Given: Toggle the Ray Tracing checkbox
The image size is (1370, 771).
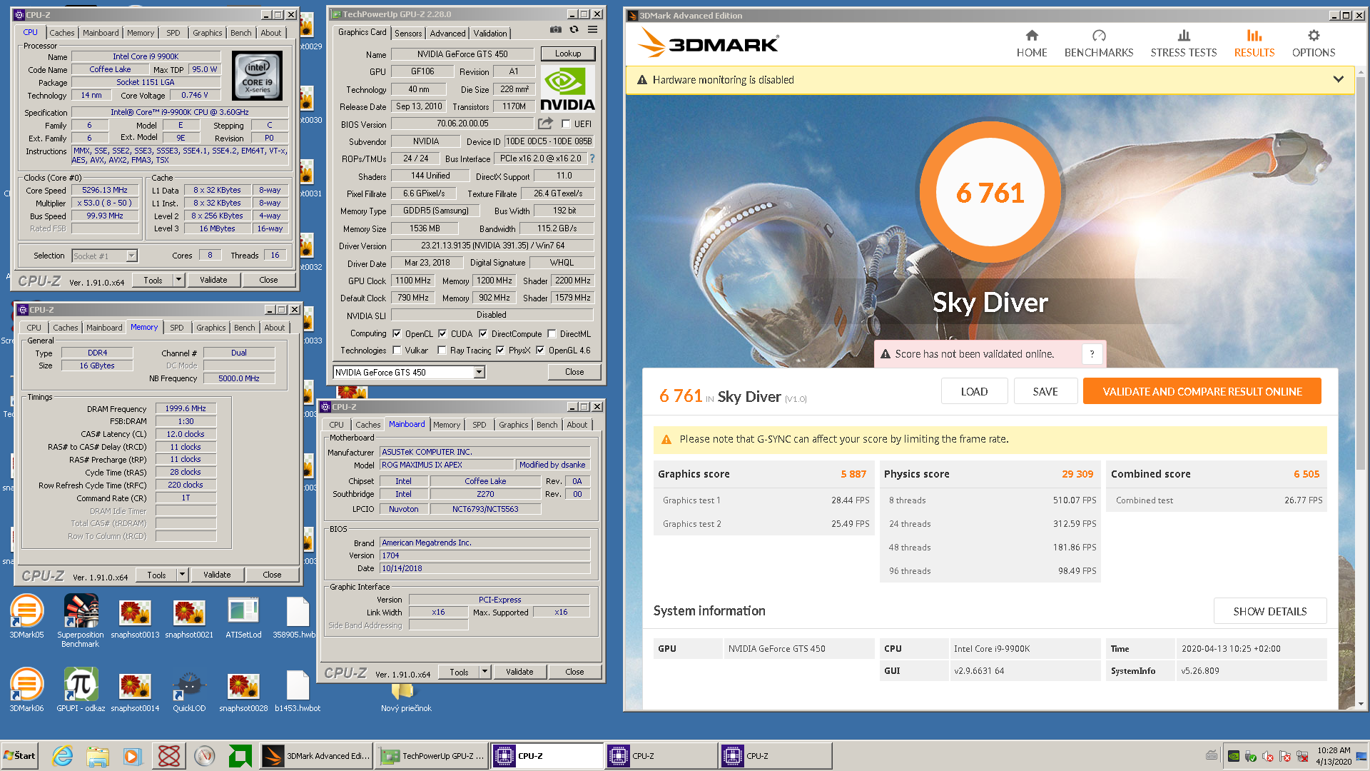Looking at the screenshot, I should [x=442, y=351].
